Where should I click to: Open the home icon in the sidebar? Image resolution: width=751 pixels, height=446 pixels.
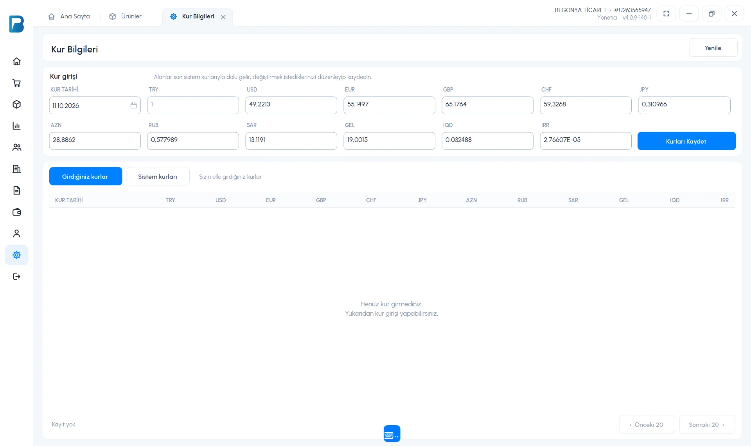[x=16, y=61]
